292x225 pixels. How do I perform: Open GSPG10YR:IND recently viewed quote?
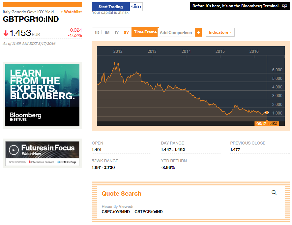point(116,211)
